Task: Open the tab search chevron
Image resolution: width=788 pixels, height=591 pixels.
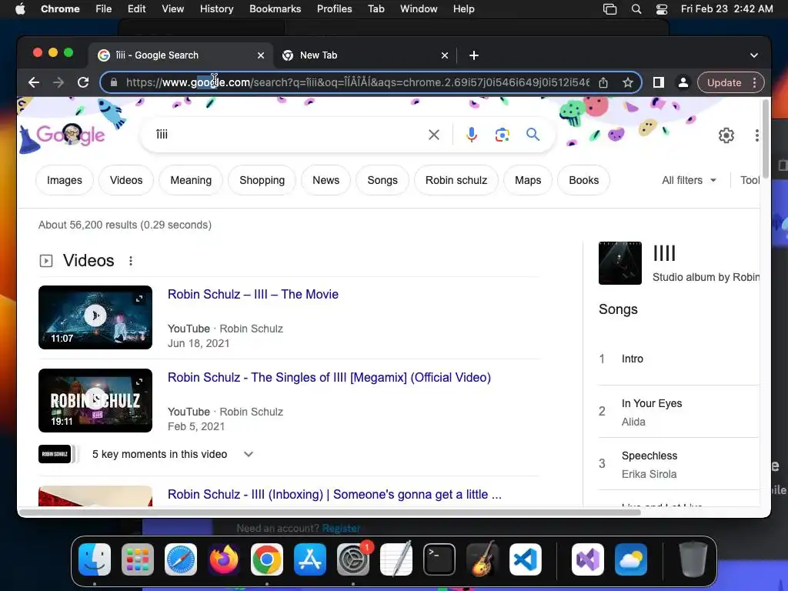Action: click(754, 55)
